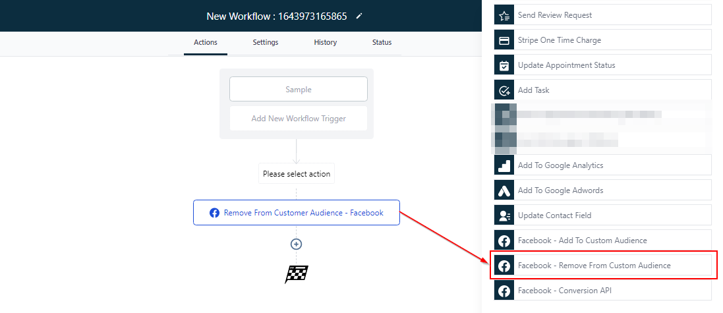Viewport: 723px width, 313px height.
Task: Click Add New Workflow Trigger button
Action: (x=299, y=119)
